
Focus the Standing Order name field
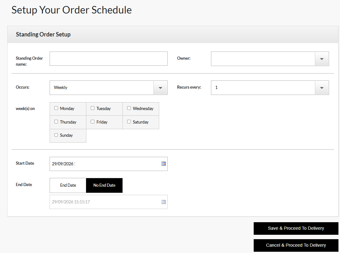(x=109, y=58)
